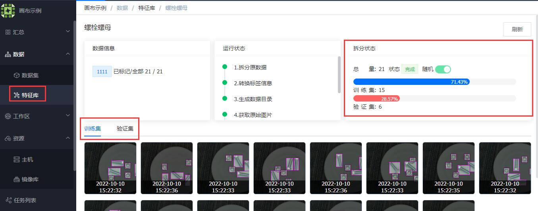
Task: Open seventh thumbnail dated 15:22:35
Action: tap(449, 168)
